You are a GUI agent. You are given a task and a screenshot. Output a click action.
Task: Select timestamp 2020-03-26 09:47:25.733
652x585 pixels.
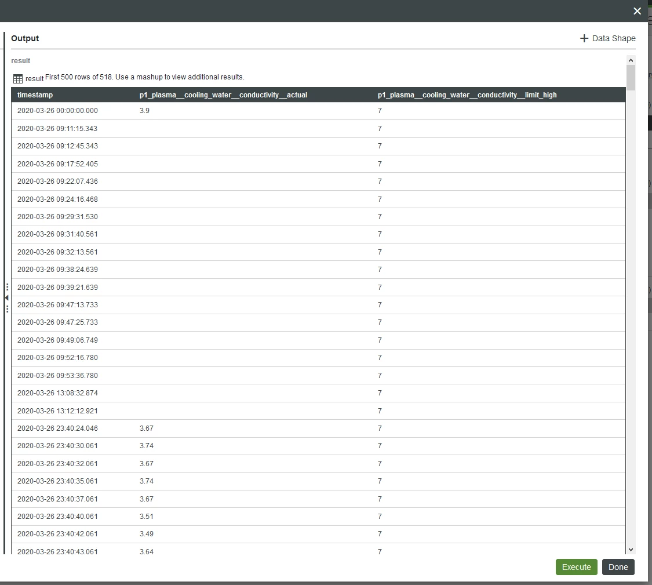[57, 322]
